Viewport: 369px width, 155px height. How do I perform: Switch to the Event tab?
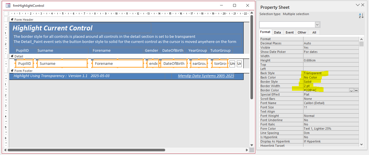pyautogui.click(x=290, y=32)
